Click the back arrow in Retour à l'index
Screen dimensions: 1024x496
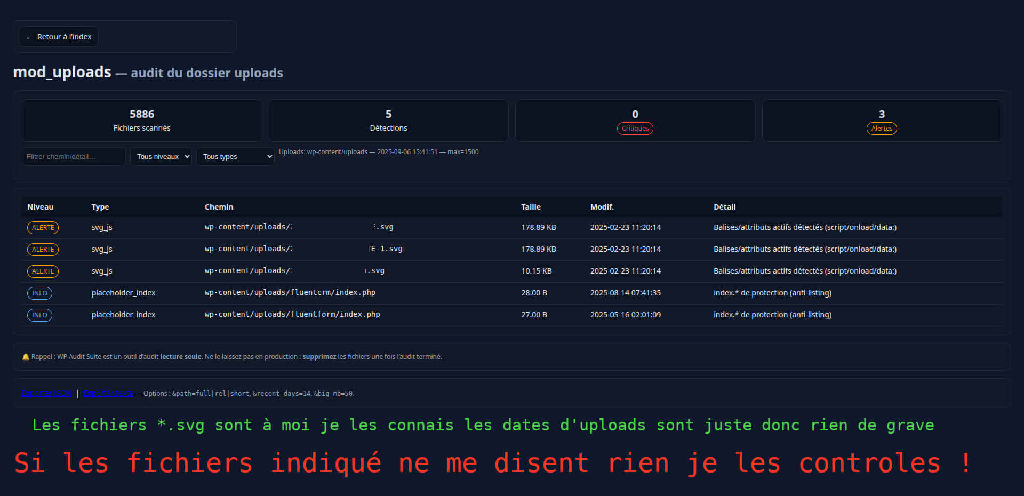pyautogui.click(x=30, y=36)
